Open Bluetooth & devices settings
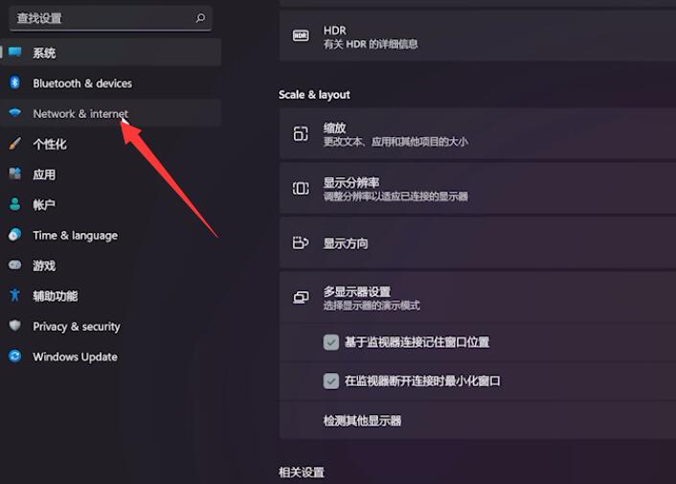The width and height of the screenshot is (676, 484). [x=110, y=83]
